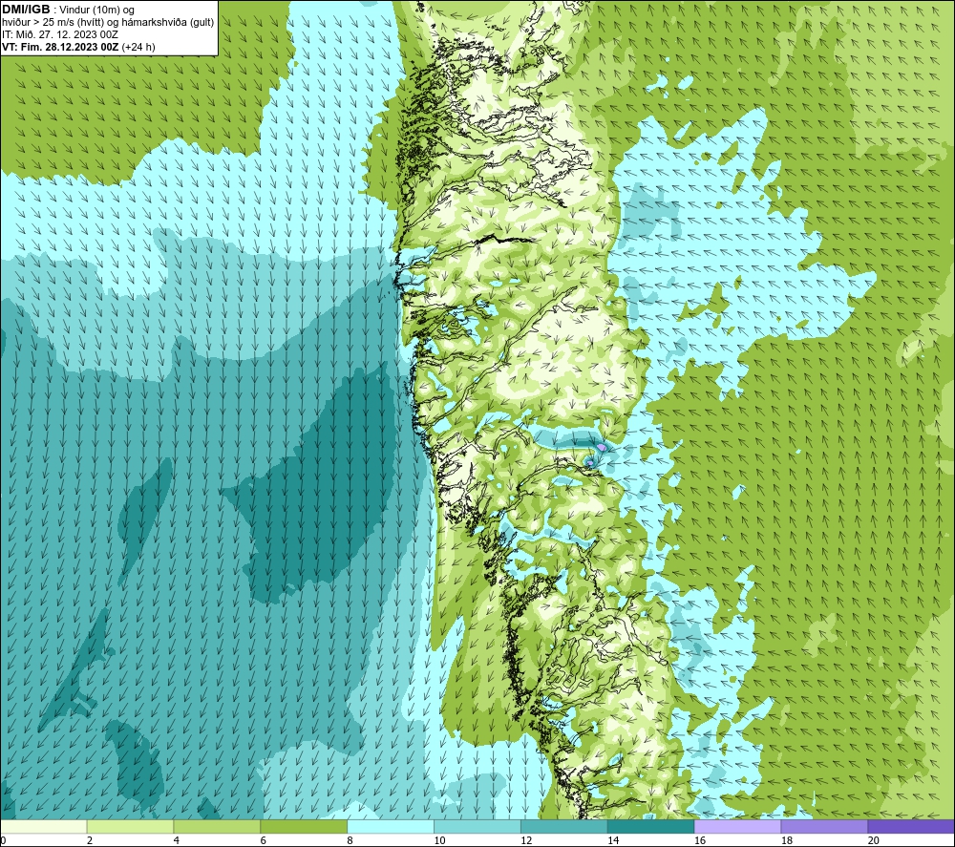Click the 'Vindur (10m) og' title text
The height and width of the screenshot is (847, 955).
tap(96, 10)
